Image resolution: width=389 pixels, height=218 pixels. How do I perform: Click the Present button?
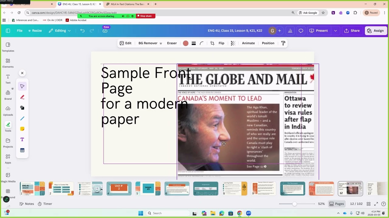coord(318,31)
